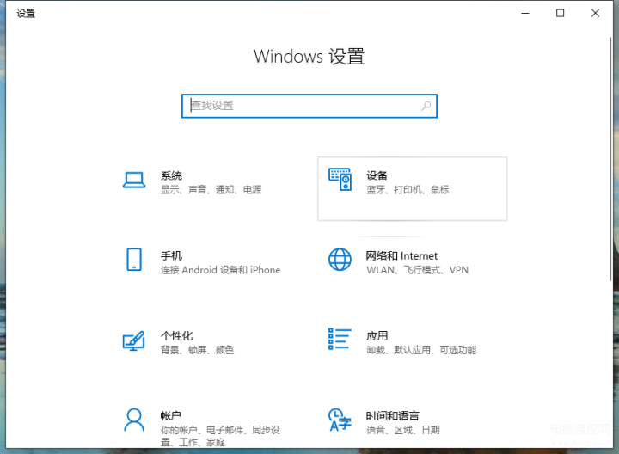Click the text WLAN、飞行模式、VPN
Image resolution: width=619 pixels, height=454 pixels.
[x=417, y=270]
